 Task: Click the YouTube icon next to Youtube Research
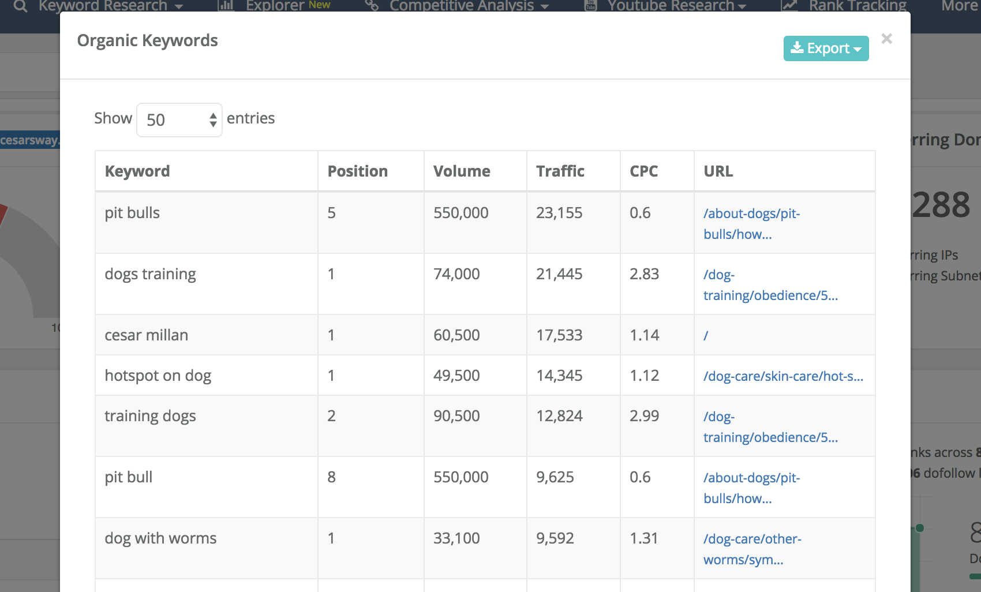[590, 6]
